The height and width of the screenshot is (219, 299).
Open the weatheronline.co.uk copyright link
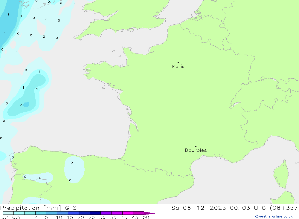point(274,216)
